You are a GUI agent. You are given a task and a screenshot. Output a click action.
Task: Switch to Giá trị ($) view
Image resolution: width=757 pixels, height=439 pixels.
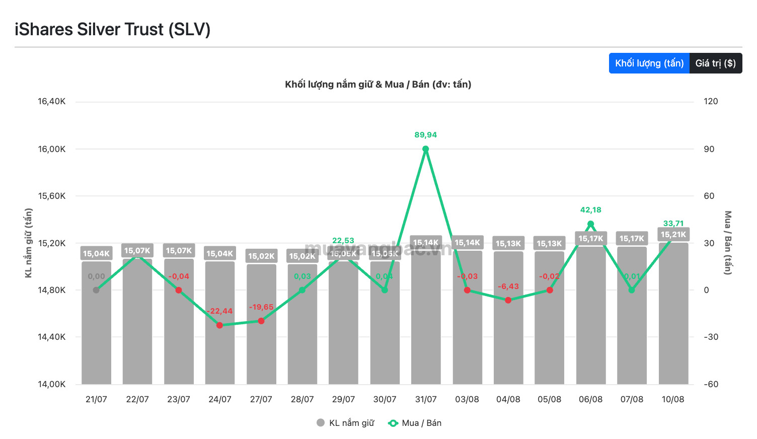716,63
